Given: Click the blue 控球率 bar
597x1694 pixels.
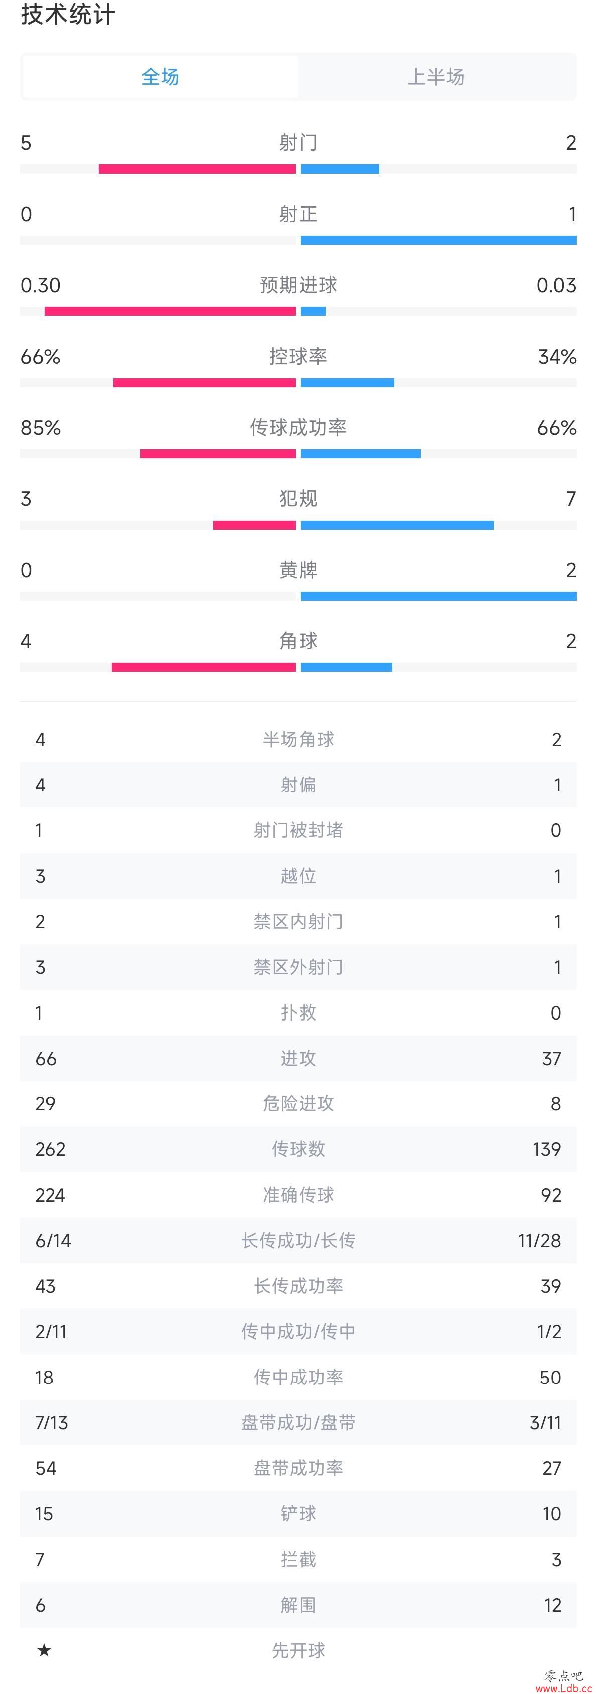Looking at the screenshot, I should point(348,383).
